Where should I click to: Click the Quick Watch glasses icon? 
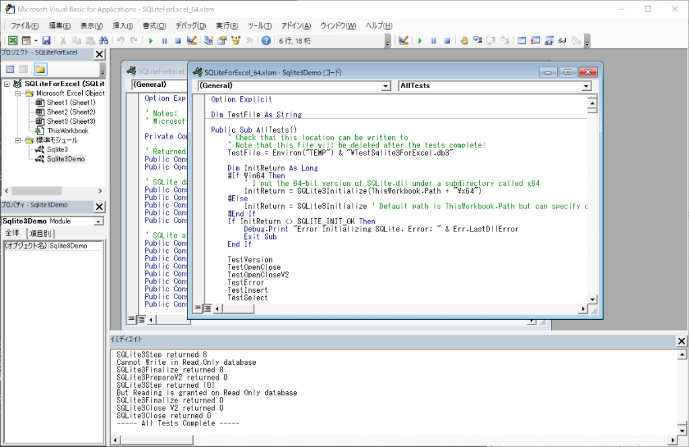[x=562, y=41]
